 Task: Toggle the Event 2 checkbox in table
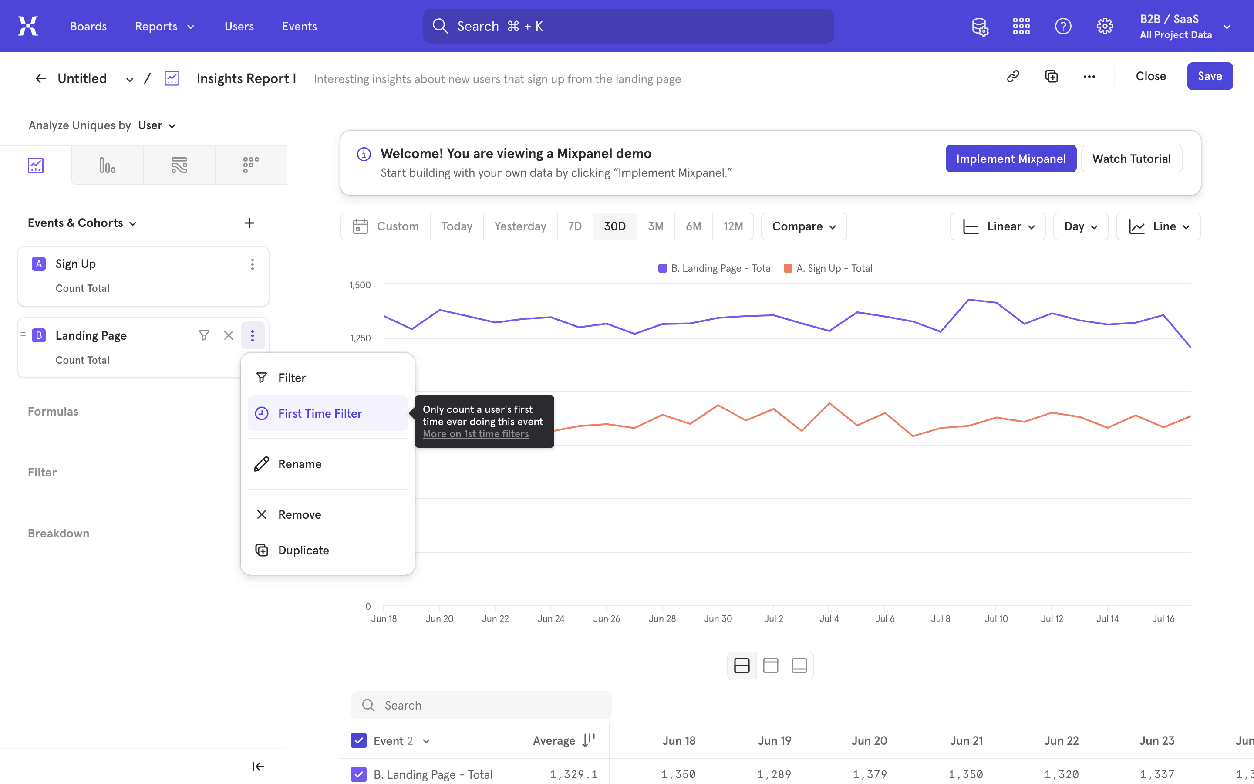(358, 740)
